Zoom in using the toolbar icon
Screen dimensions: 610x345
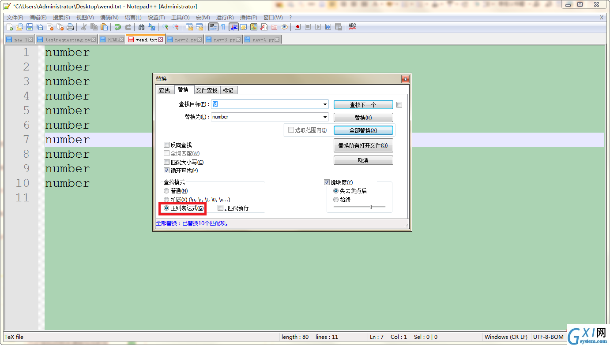[165, 27]
